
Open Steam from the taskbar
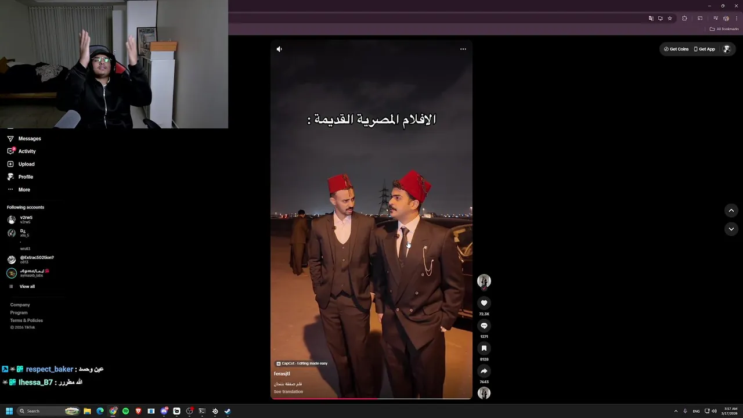pos(228,411)
